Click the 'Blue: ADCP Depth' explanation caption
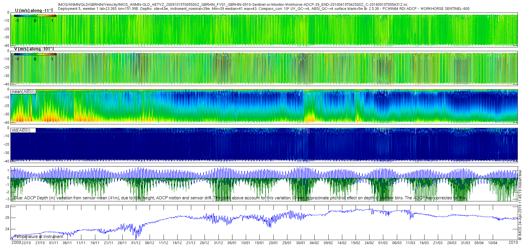523x247 pixels. pos(240,198)
